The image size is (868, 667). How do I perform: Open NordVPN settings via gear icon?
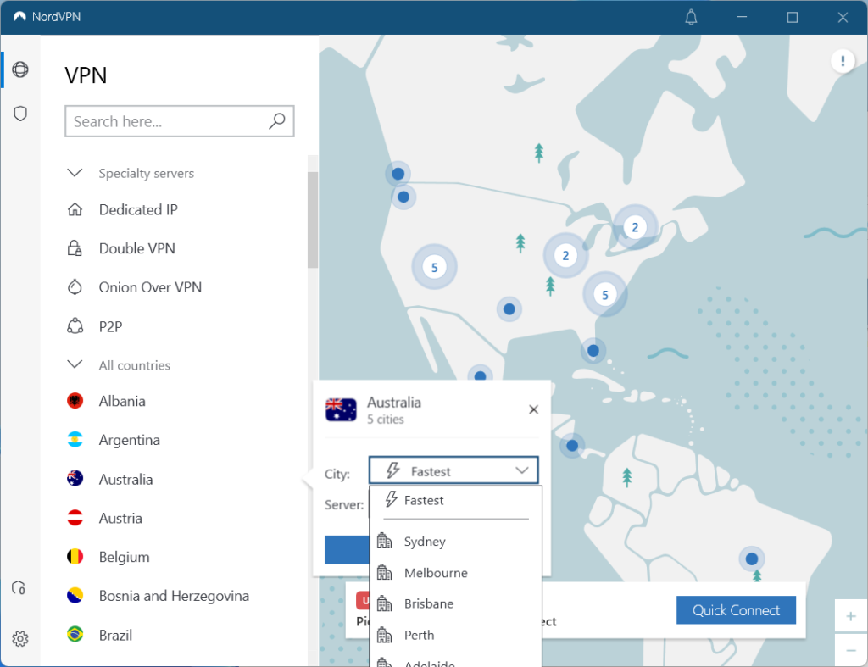[20, 638]
